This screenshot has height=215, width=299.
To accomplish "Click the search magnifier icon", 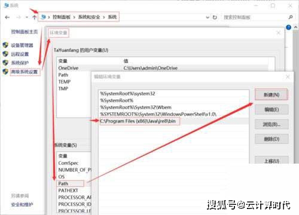I will click(x=291, y=17).
